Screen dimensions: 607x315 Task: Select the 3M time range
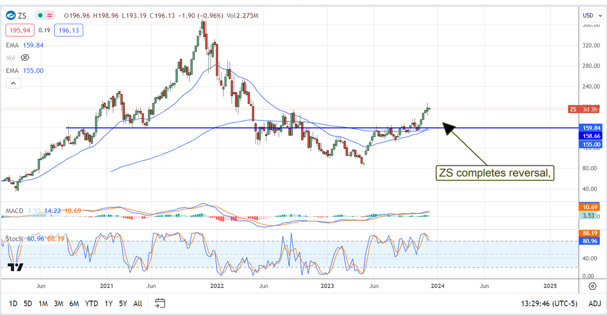point(58,303)
